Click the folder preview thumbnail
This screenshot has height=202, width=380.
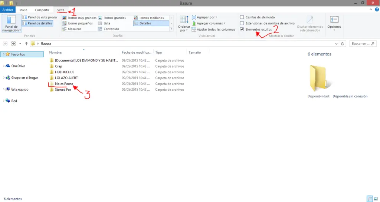(x=320, y=78)
